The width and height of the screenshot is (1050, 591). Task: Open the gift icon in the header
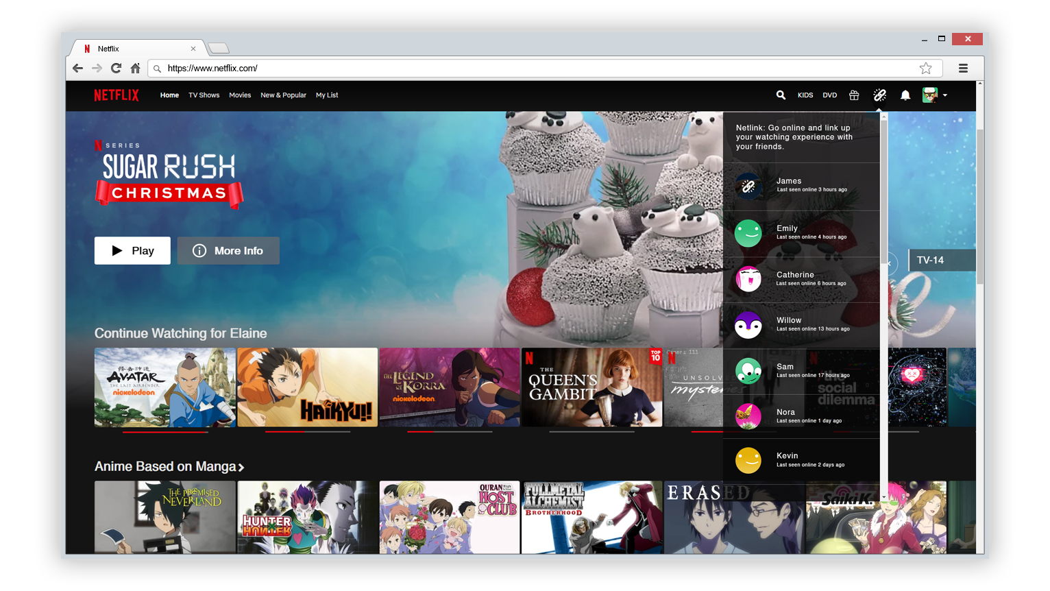pos(854,95)
